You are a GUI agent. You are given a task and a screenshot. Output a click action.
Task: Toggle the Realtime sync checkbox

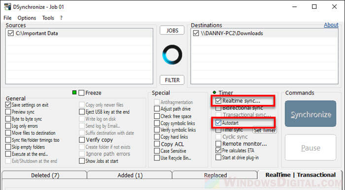pyautogui.click(x=218, y=101)
